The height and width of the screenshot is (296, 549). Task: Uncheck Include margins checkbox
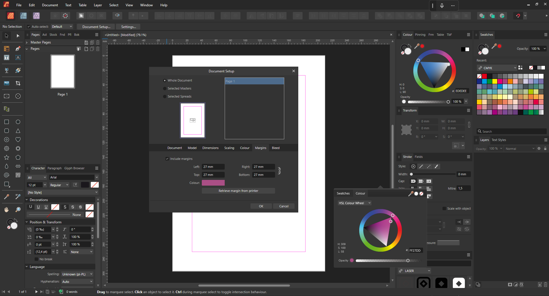[x=167, y=159]
